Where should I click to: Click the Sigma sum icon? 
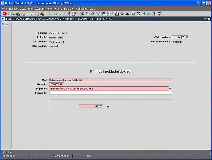point(138,14)
